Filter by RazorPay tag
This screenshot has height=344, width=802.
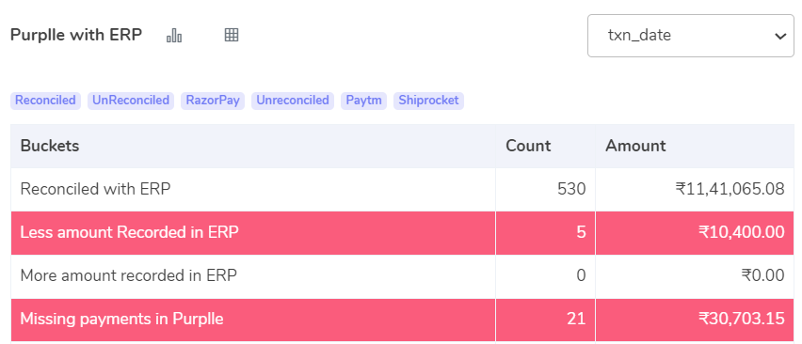213,101
